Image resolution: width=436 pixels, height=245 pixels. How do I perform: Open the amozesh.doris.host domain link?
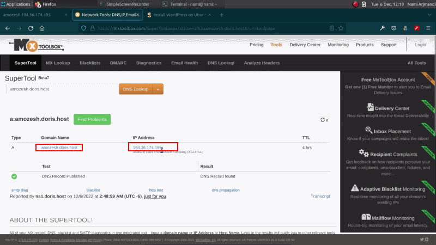click(x=59, y=148)
